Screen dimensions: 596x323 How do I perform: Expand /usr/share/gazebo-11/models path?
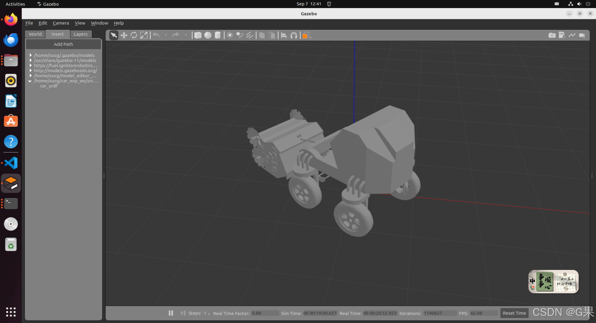click(x=31, y=60)
